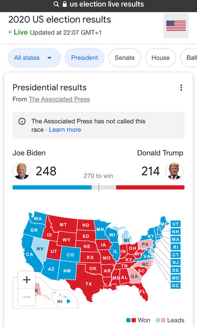Zoom in the map with plus button
The width and height of the screenshot is (197, 327).
[x=27, y=279]
